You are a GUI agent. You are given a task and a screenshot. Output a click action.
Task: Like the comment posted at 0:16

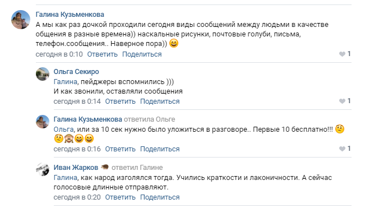(342, 149)
